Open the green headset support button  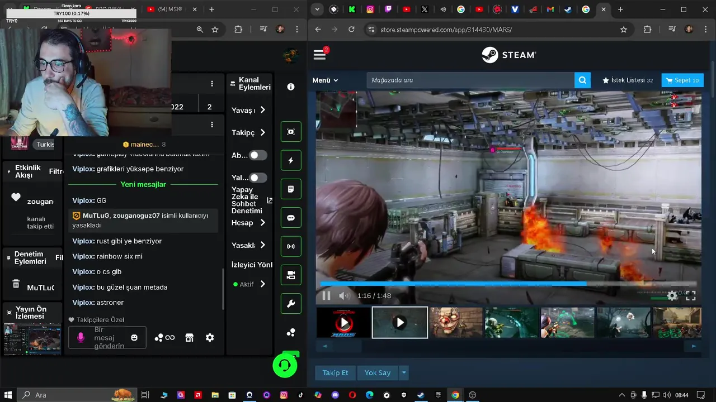tap(285, 366)
